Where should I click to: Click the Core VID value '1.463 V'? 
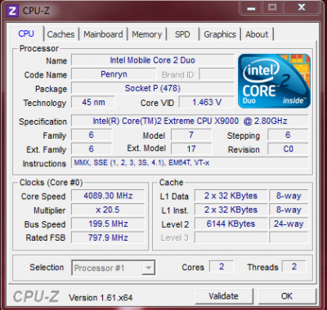[x=207, y=102]
